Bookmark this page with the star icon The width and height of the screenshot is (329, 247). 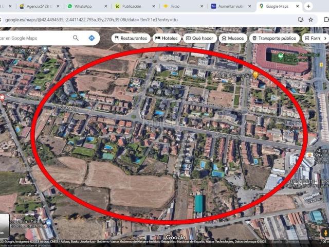pyautogui.click(x=310, y=20)
